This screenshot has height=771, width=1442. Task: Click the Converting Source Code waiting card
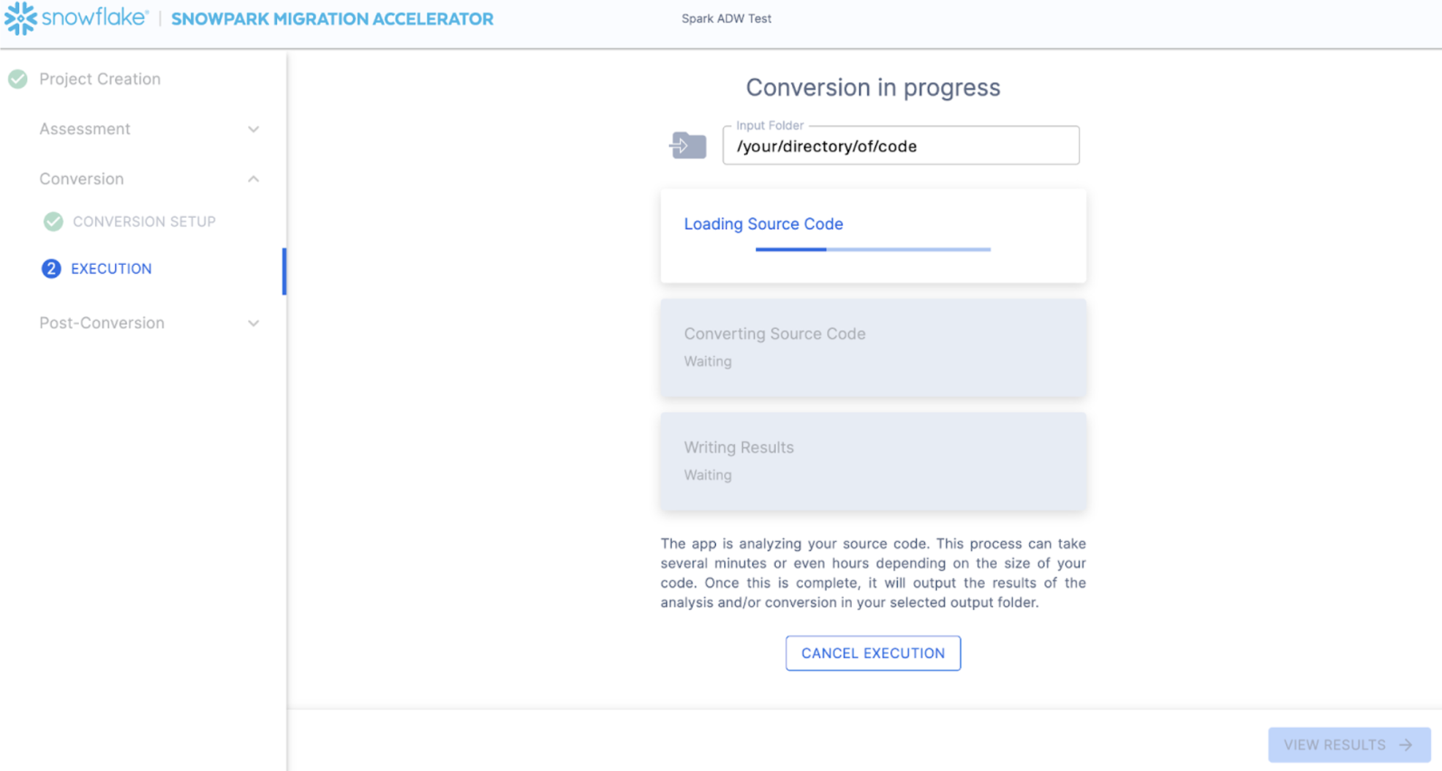(x=872, y=347)
